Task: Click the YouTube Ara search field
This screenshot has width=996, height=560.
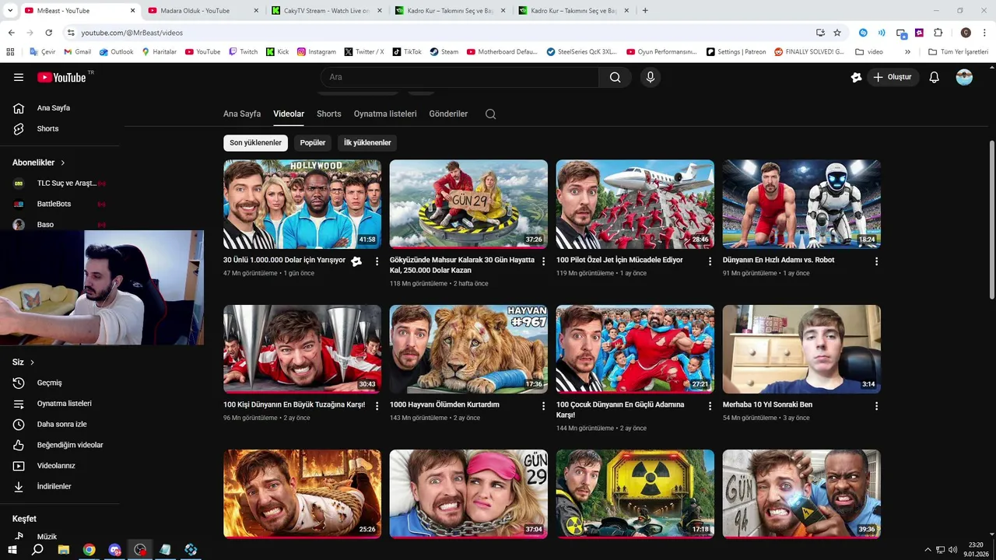Action: [459, 77]
